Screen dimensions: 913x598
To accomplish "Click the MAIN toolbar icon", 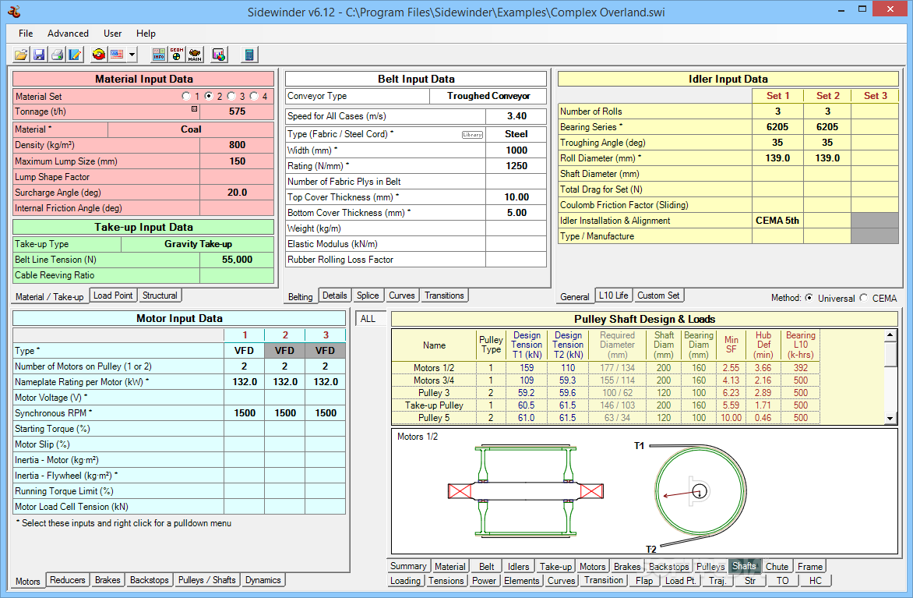I will 195,55.
